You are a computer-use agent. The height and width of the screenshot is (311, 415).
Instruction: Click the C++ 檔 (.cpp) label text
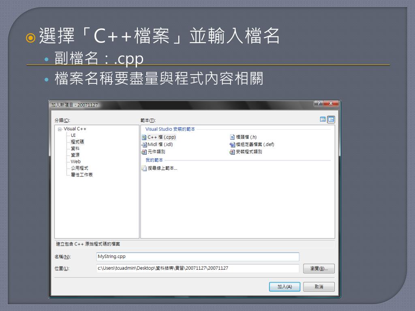pos(161,137)
